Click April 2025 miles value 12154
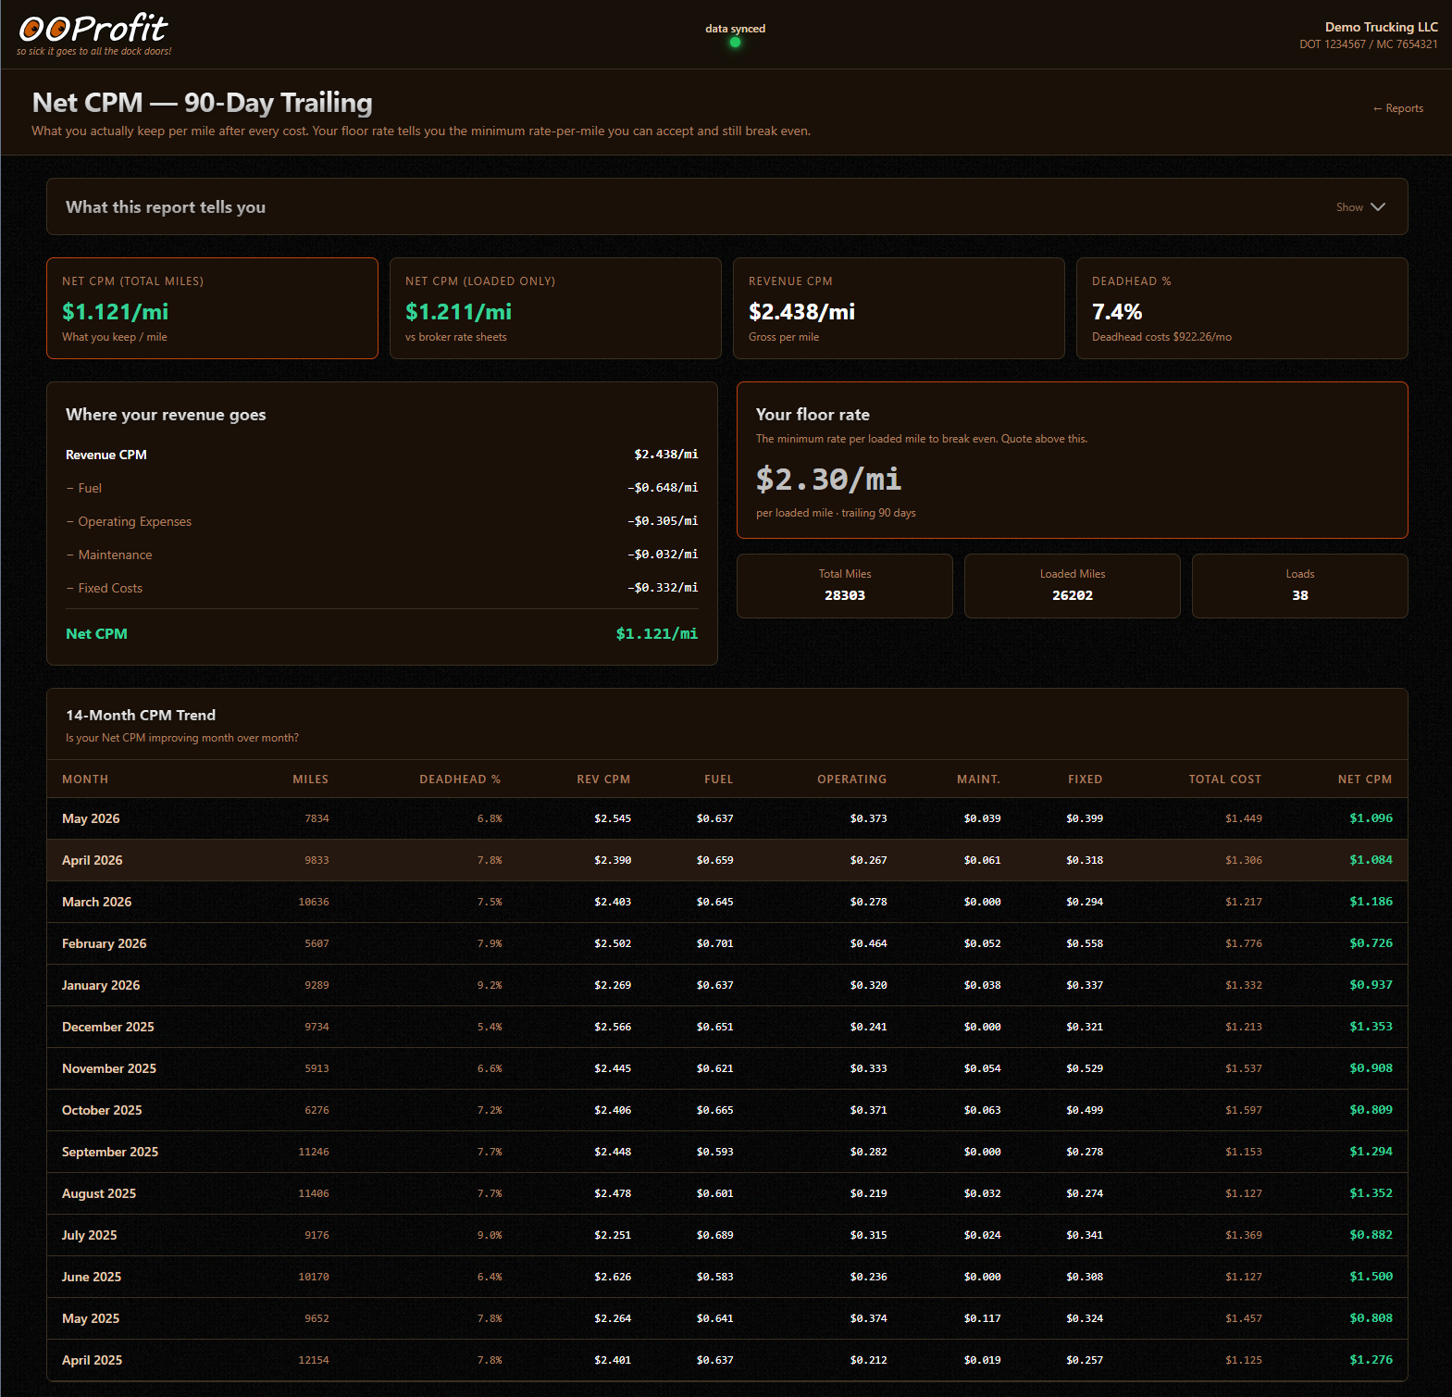The height and width of the screenshot is (1397, 1452). coord(314,1360)
